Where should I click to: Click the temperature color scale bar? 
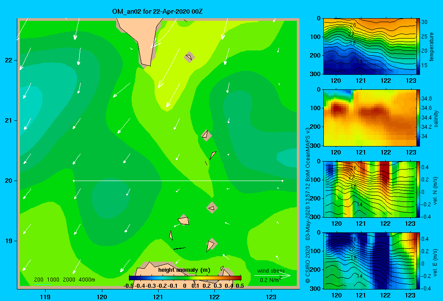(x=418, y=46)
